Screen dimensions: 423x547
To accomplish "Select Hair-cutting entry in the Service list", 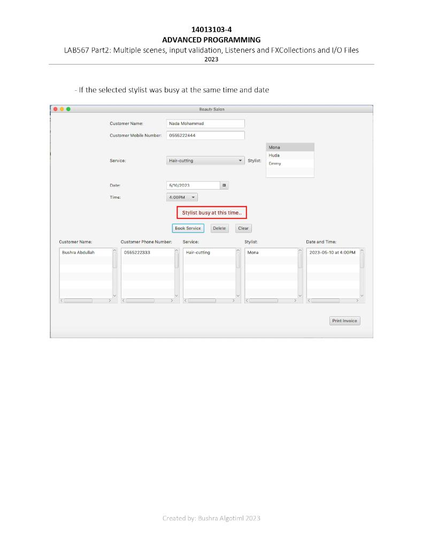I will pos(209,252).
